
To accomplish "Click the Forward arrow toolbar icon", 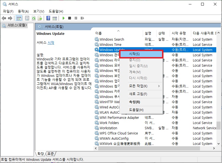I will [10, 18].
